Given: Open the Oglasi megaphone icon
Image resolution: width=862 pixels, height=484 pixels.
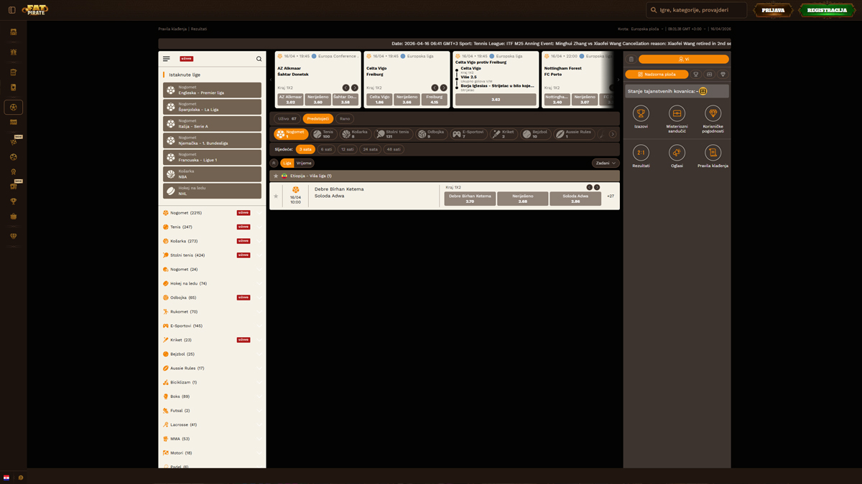Looking at the screenshot, I should 677,153.
